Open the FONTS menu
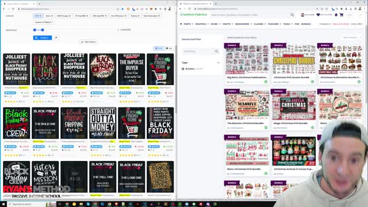 [189, 24]
